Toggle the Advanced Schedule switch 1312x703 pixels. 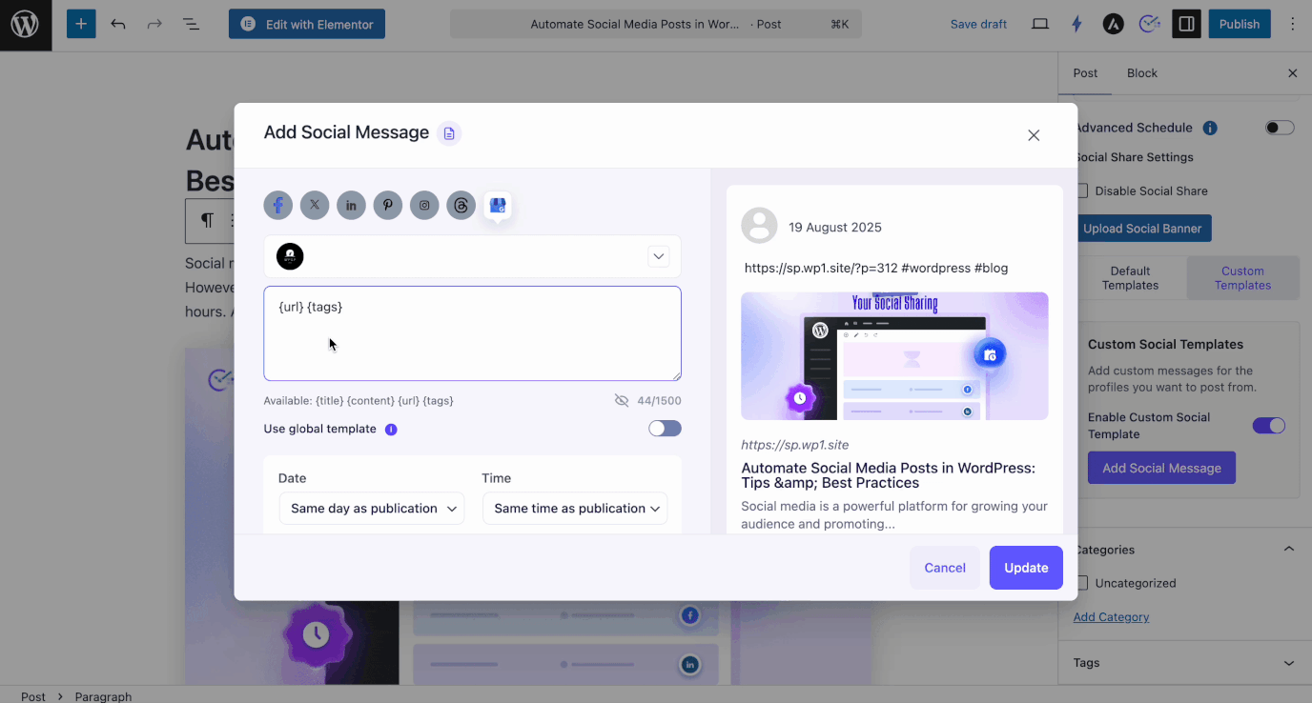(1280, 128)
